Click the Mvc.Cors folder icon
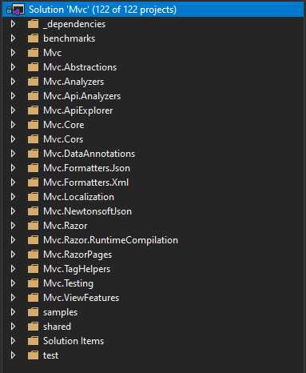The height and width of the screenshot is (373, 306). click(x=33, y=139)
